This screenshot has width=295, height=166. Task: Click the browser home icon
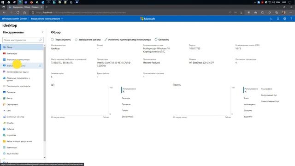pyautogui.click(x=24, y=12)
